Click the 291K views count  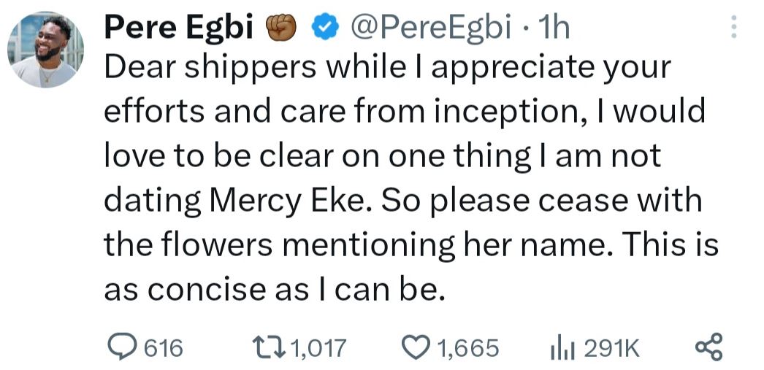click(x=611, y=348)
